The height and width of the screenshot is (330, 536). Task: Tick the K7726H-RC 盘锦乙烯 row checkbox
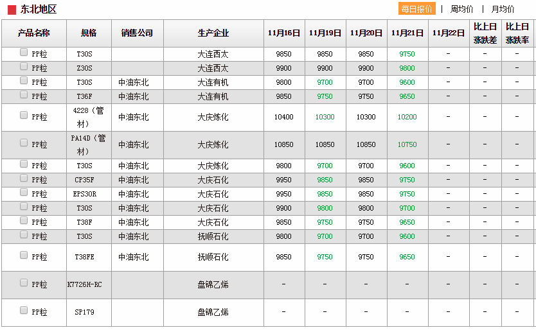[x=24, y=282]
